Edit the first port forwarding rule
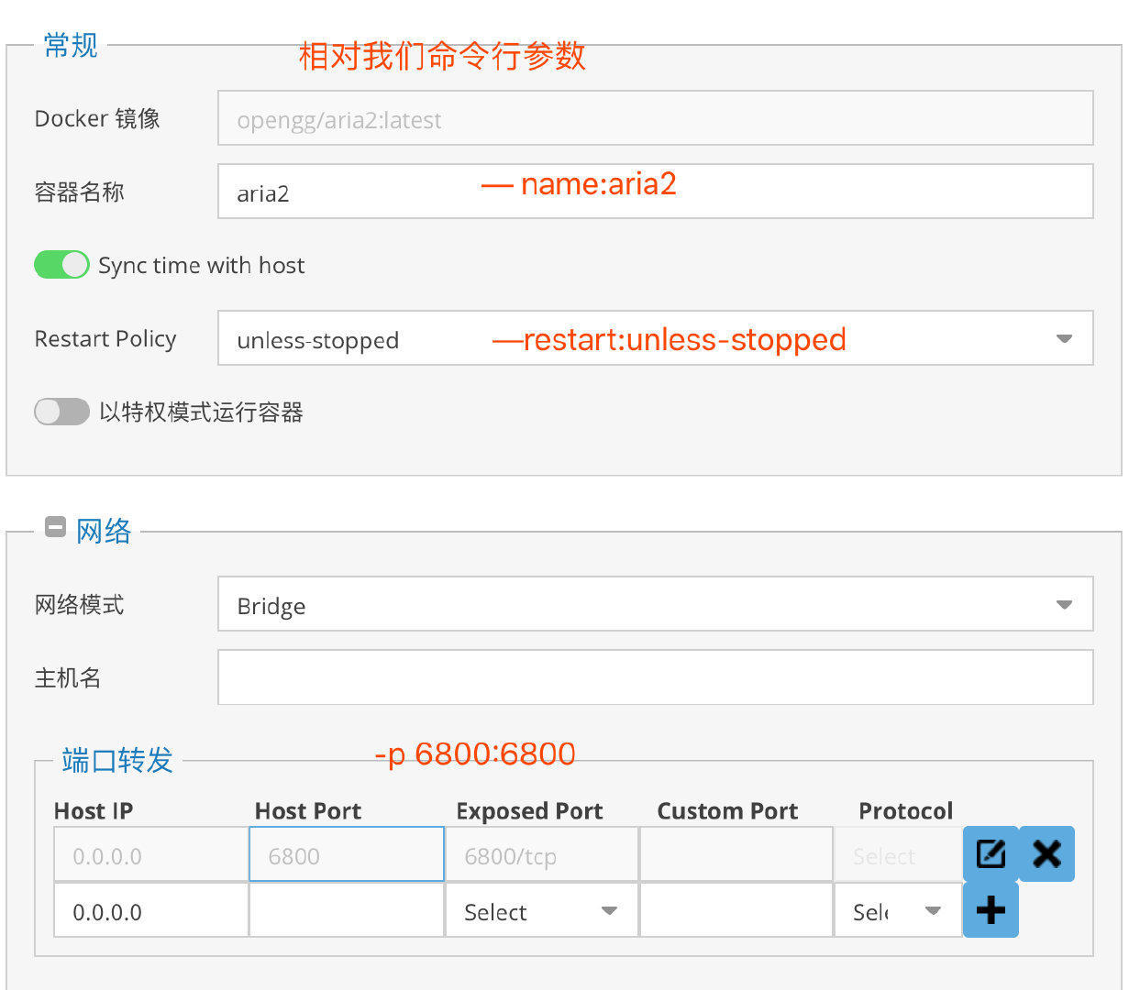Screen dimensions: 1129x990 [990, 853]
